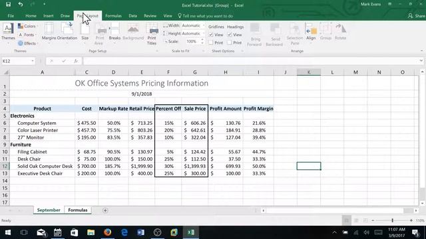The width and height of the screenshot is (426, 239).
Task: Switch to Page Layout view in status bar
Action: coord(356,220)
